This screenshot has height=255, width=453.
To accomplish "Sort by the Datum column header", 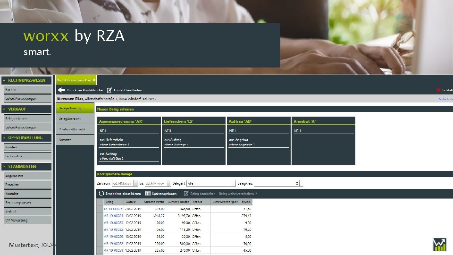I will point(133,202).
